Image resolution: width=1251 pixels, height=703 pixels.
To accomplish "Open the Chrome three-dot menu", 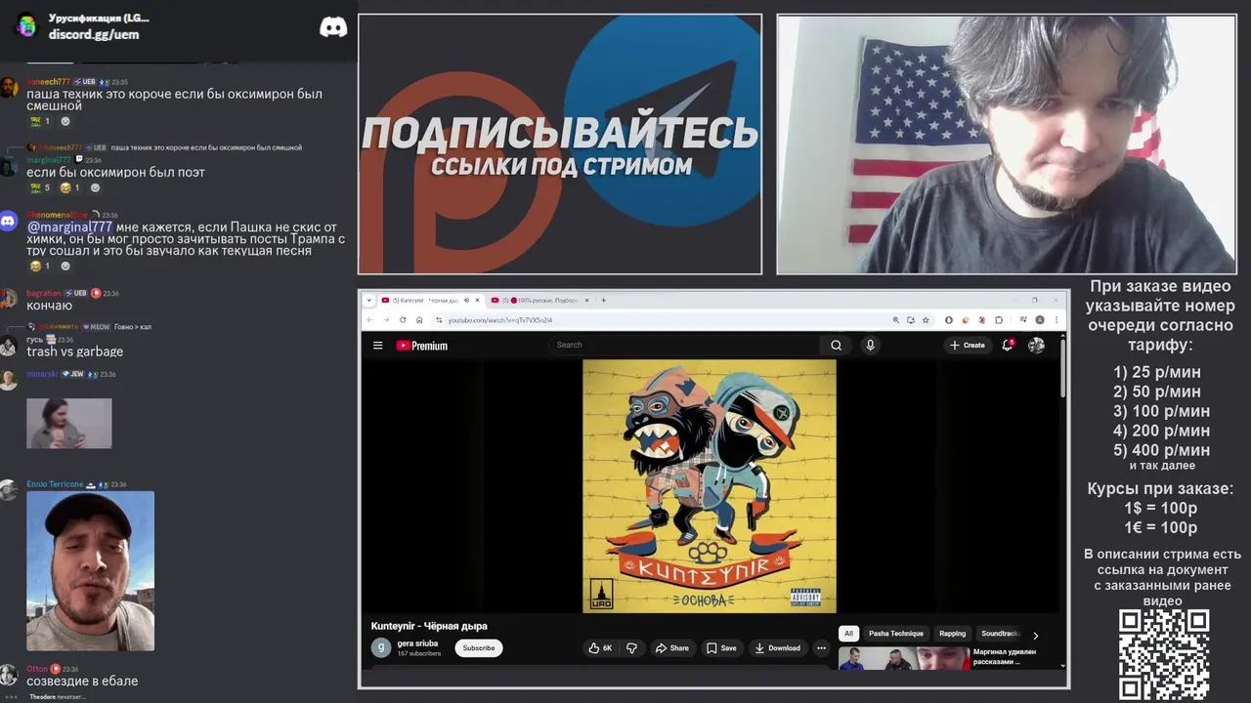I will [x=1056, y=319].
